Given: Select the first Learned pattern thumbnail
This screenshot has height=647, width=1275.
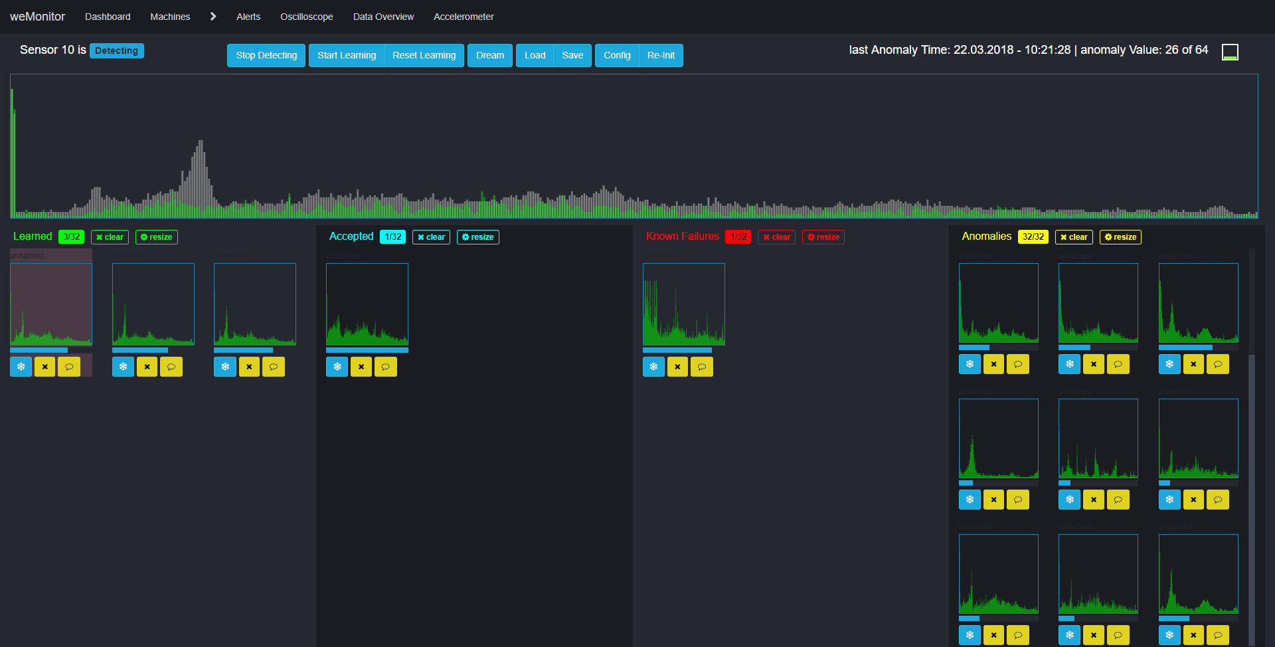Looking at the screenshot, I should point(51,304).
